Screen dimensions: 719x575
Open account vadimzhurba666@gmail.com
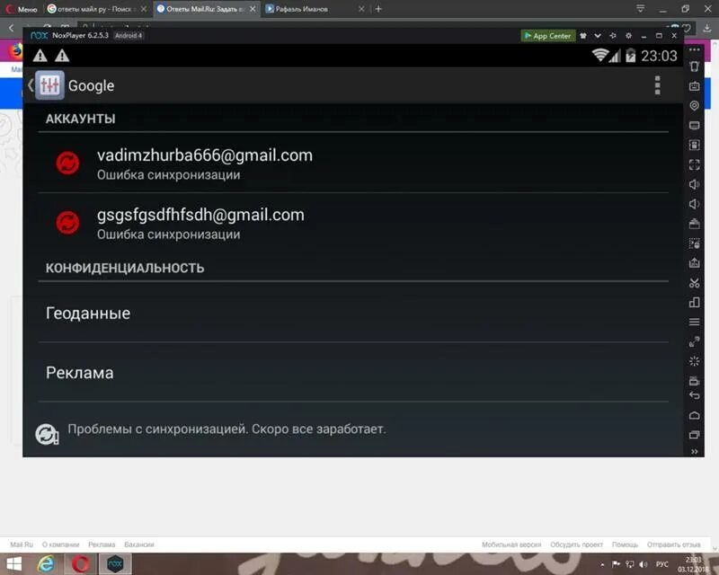353,164
